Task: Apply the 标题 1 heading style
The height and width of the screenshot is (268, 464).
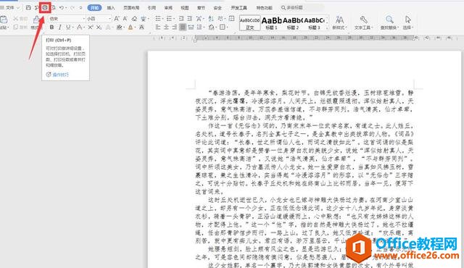Action: click(271, 23)
